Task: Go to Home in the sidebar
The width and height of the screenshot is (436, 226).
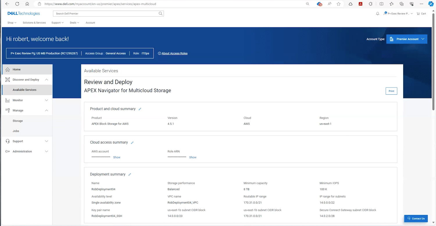Action: (27, 69)
